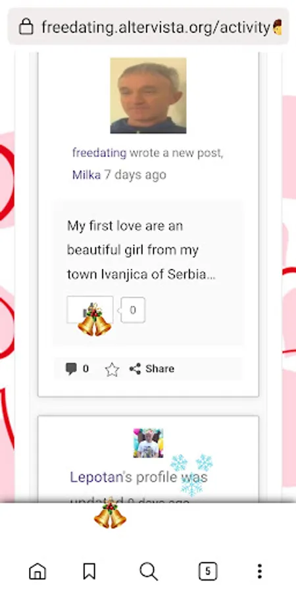
Task: Click the like button under the post
Action: [x=90, y=310]
